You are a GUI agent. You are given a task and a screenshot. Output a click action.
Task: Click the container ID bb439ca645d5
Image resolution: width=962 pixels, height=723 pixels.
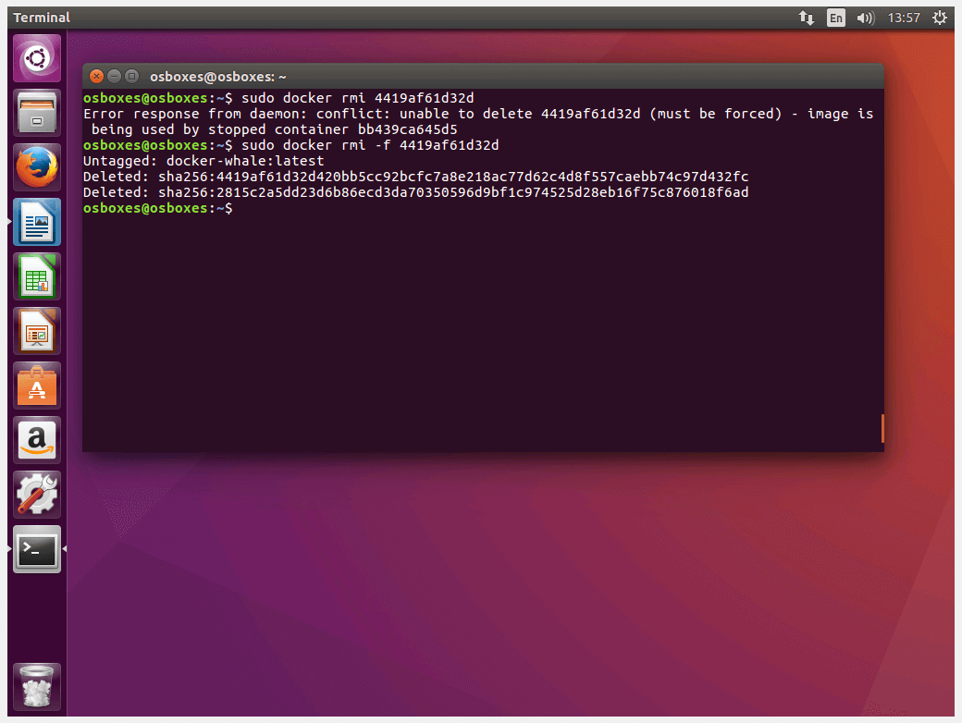407,129
